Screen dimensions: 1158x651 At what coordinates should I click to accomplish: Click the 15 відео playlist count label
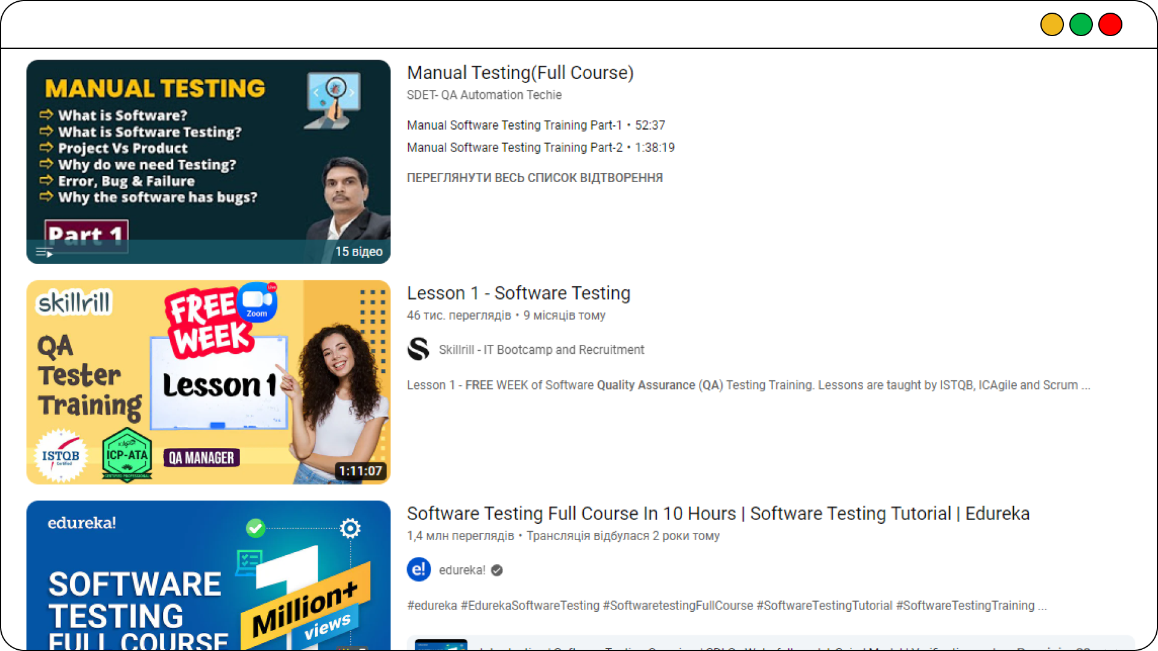[359, 251]
